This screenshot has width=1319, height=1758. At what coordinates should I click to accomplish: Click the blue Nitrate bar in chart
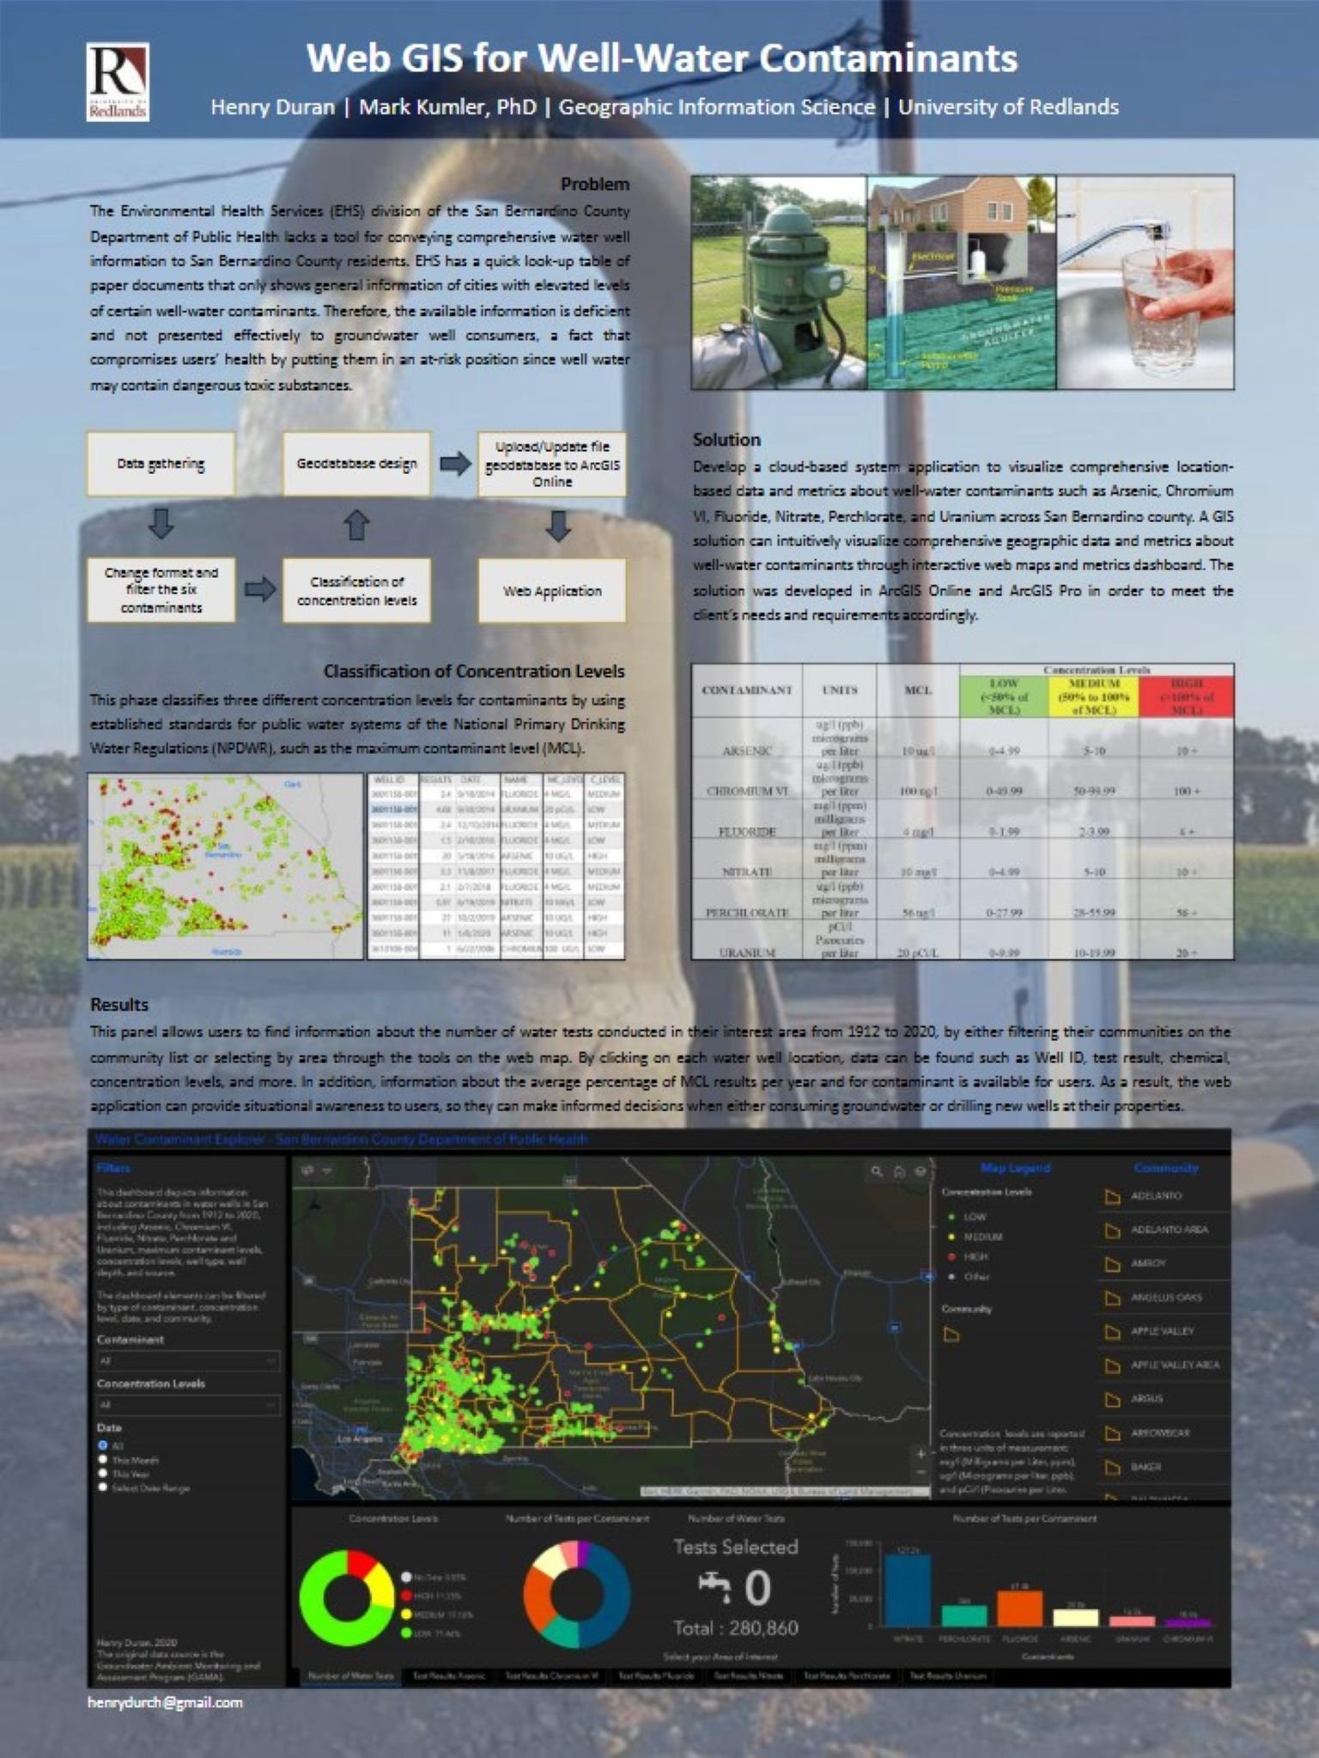point(907,1590)
